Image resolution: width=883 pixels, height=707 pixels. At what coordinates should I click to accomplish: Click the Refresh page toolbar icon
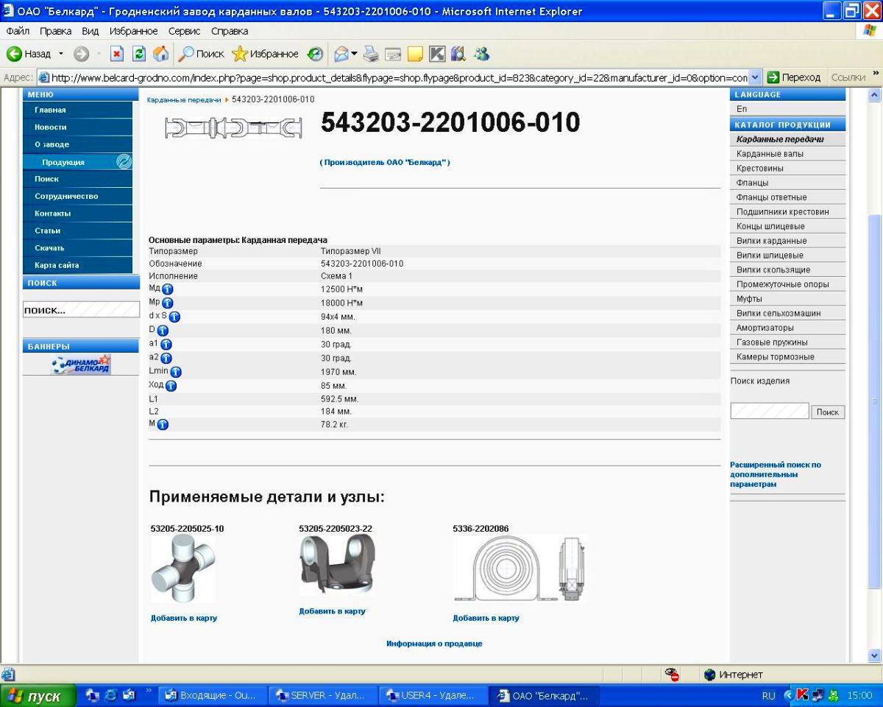click(138, 54)
